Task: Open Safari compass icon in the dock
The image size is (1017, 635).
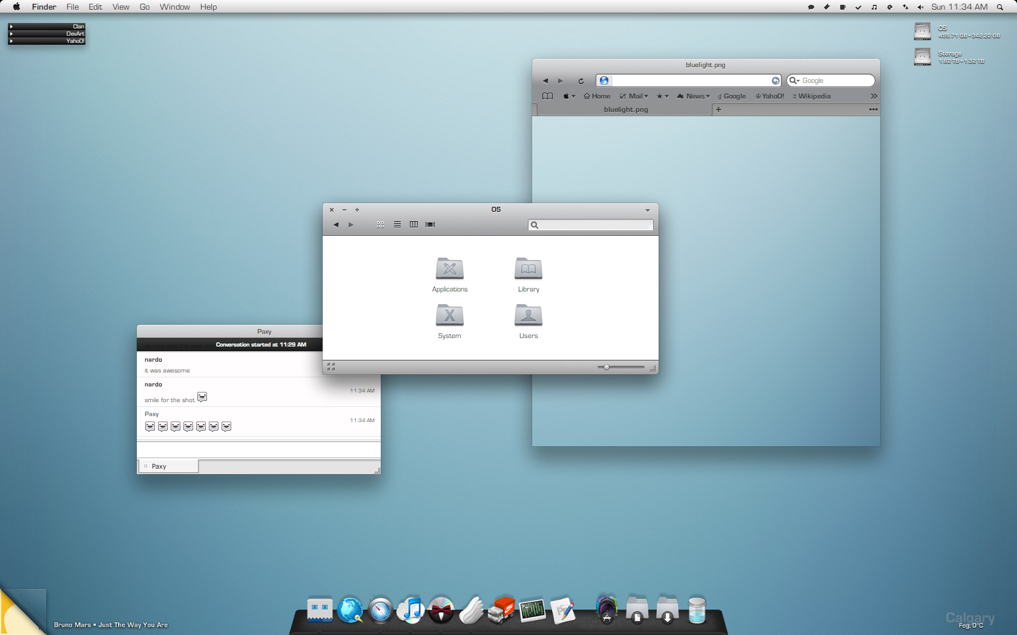Action: tap(381, 611)
